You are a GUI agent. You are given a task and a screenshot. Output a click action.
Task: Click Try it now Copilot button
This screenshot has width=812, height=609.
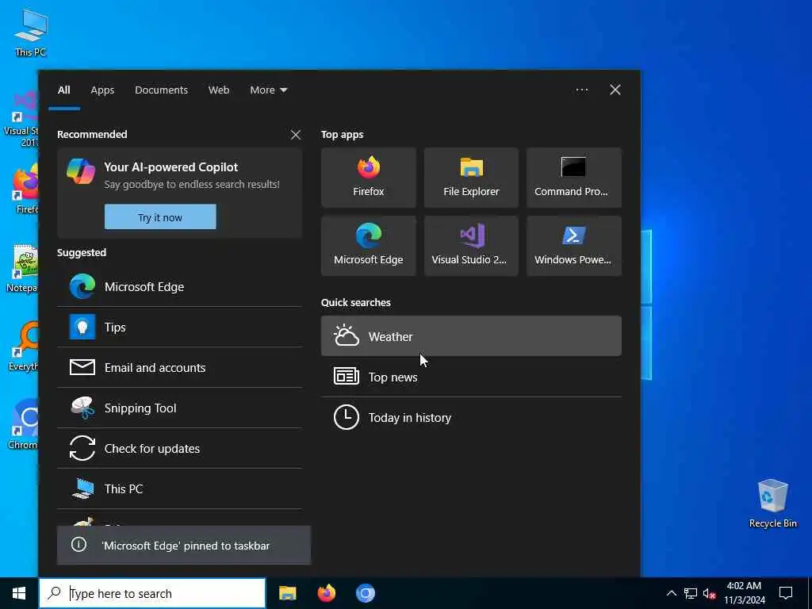tap(160, 217)
